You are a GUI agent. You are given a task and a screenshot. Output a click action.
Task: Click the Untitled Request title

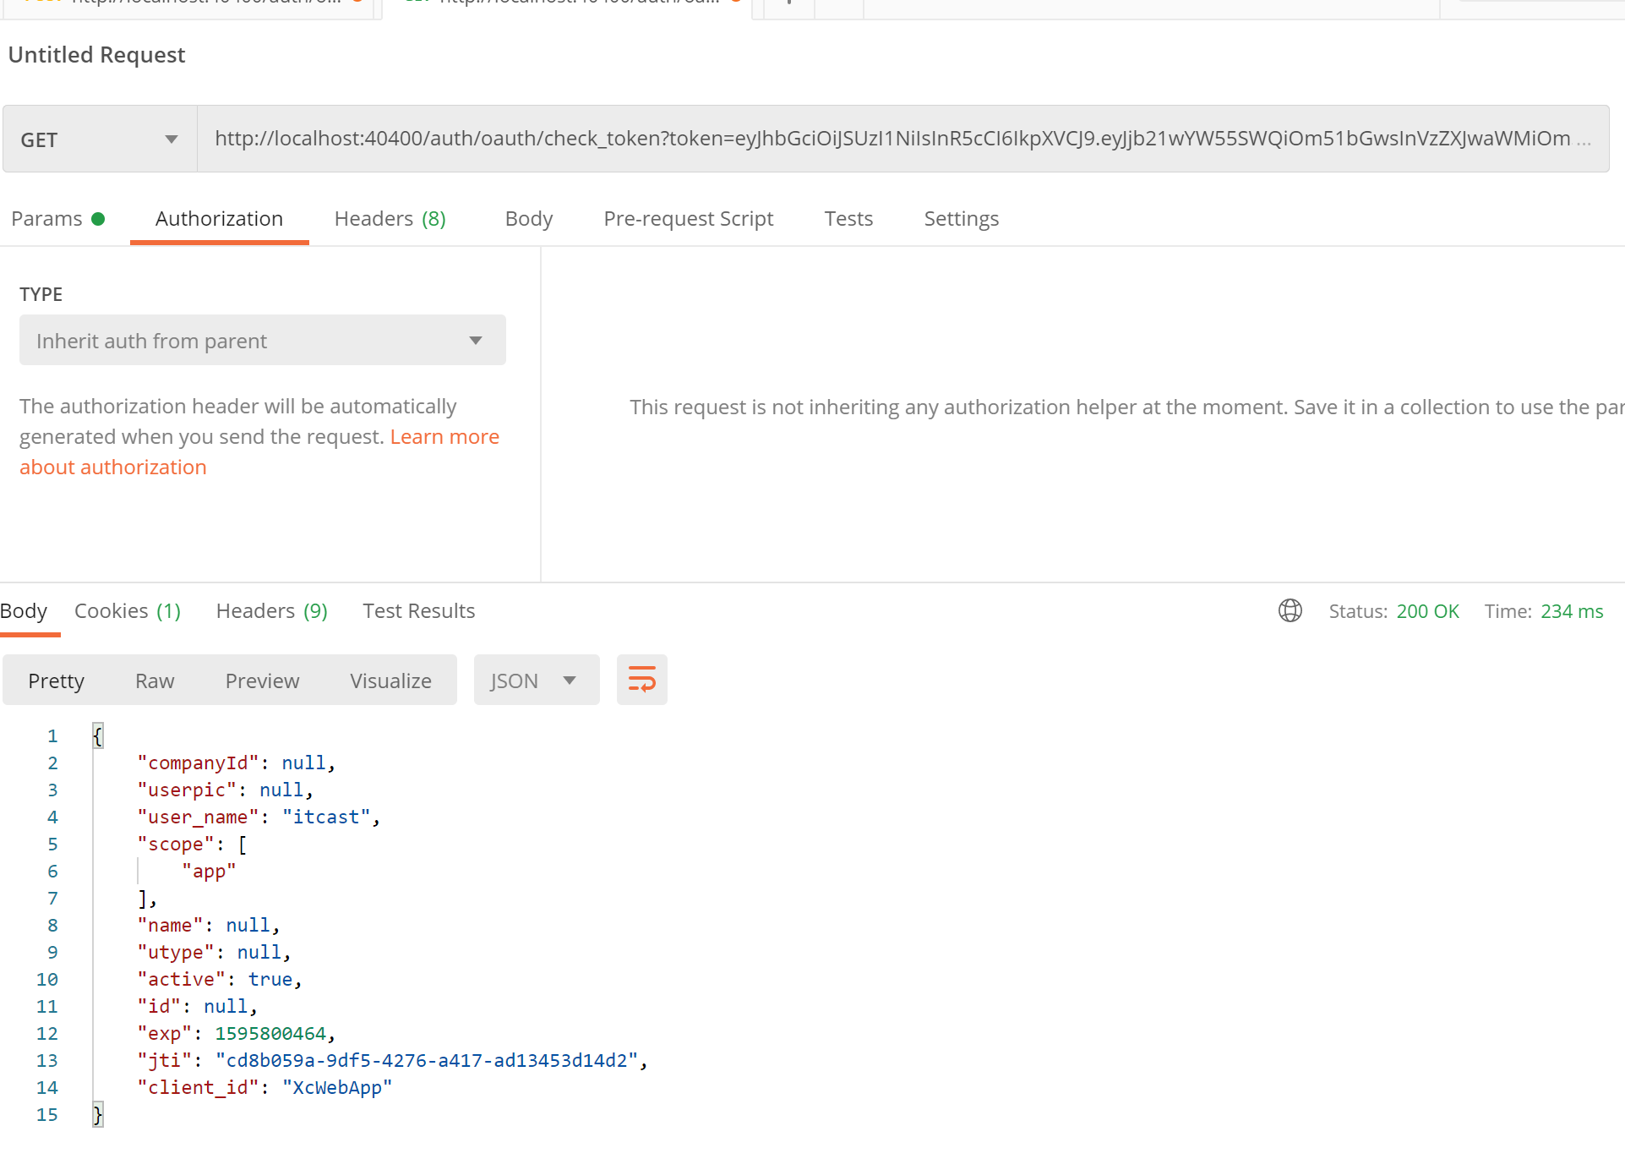click(x=96, y=55)
